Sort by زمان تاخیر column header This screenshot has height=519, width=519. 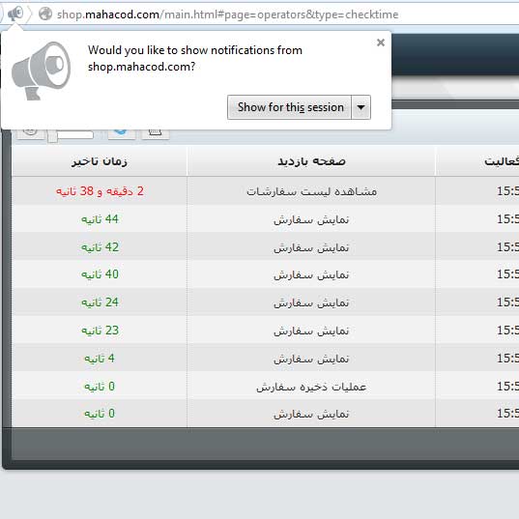tap(100, 161)
